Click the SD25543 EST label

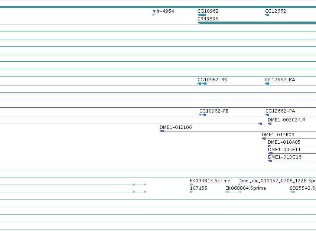pos(303,188)
